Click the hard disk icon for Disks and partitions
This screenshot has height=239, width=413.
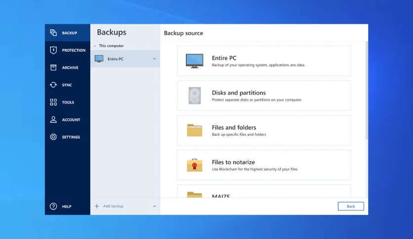click(x=195, y=95)
